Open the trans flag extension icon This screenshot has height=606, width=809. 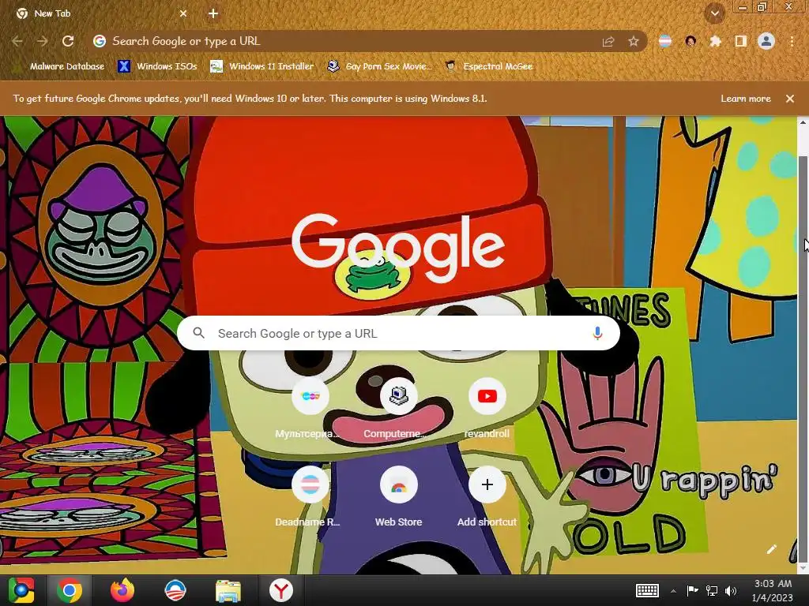pos(665,41)
